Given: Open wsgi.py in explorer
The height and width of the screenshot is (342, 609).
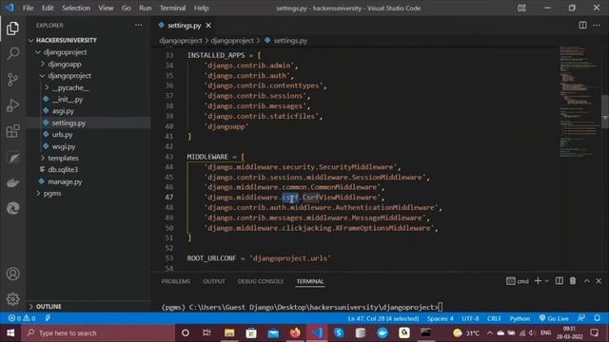Looking at the screenshot, I should 64,146.
